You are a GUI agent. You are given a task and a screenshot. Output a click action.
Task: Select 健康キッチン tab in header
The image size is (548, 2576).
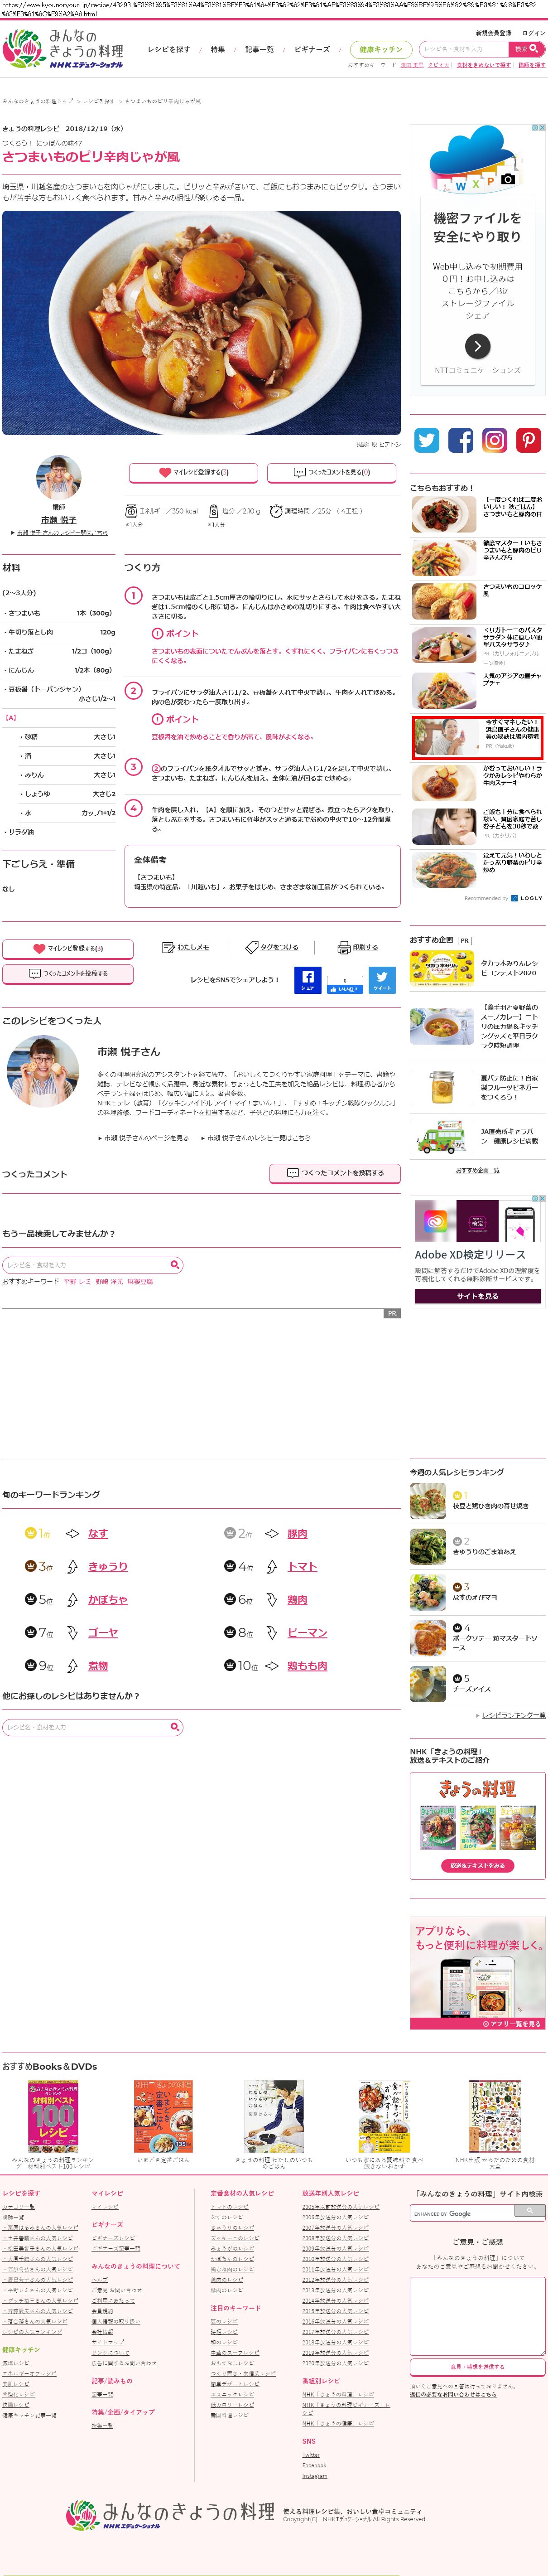(x=381, y=49)
